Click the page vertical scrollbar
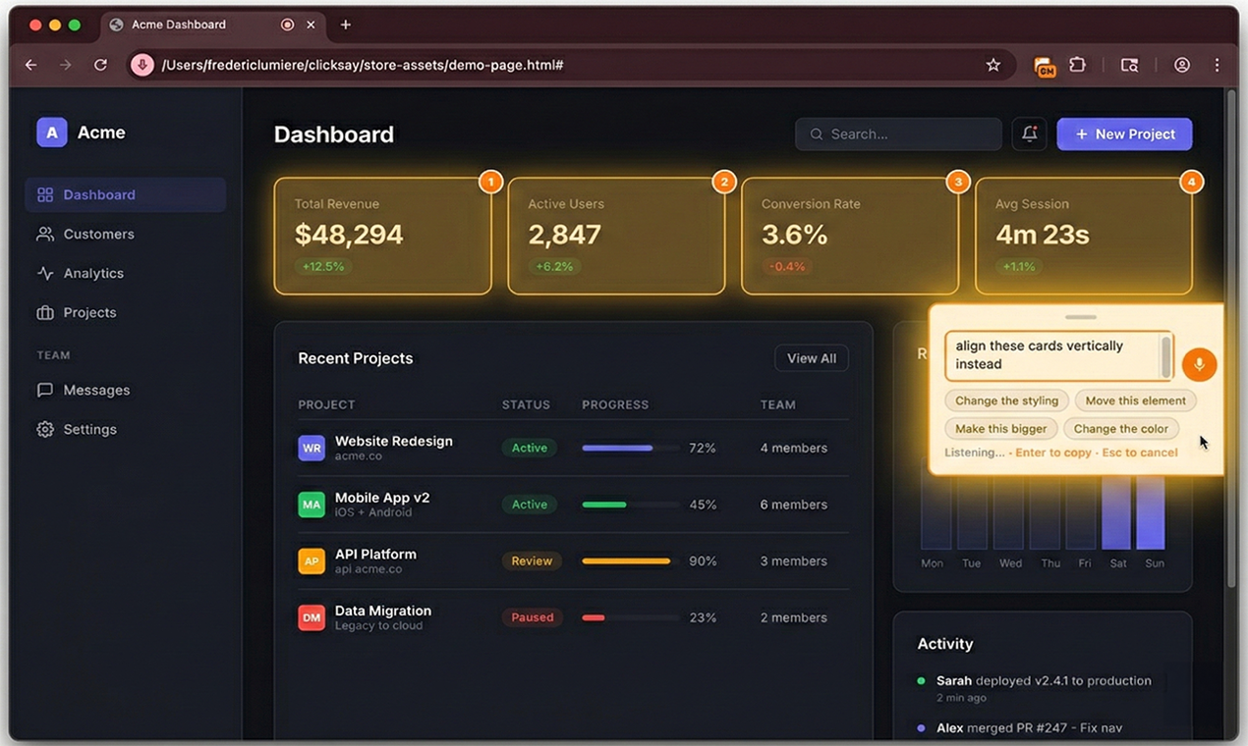Screen dimensions: 1248x746 (1231, 339)
